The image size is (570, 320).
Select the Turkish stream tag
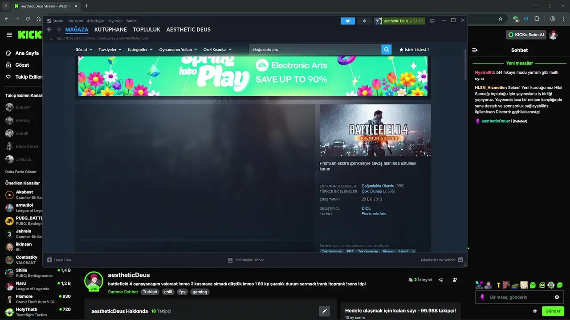click(x=150, y=292)
